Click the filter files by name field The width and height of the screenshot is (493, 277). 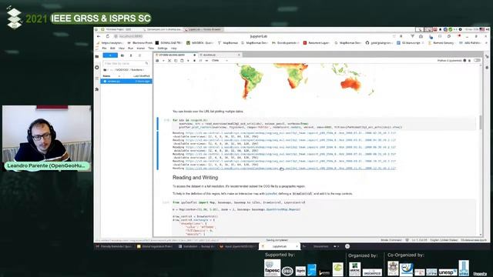(x=126, y=63)
